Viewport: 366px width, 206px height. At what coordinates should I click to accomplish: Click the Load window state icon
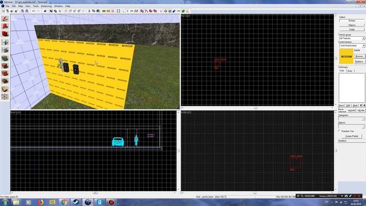click(22, 11)
